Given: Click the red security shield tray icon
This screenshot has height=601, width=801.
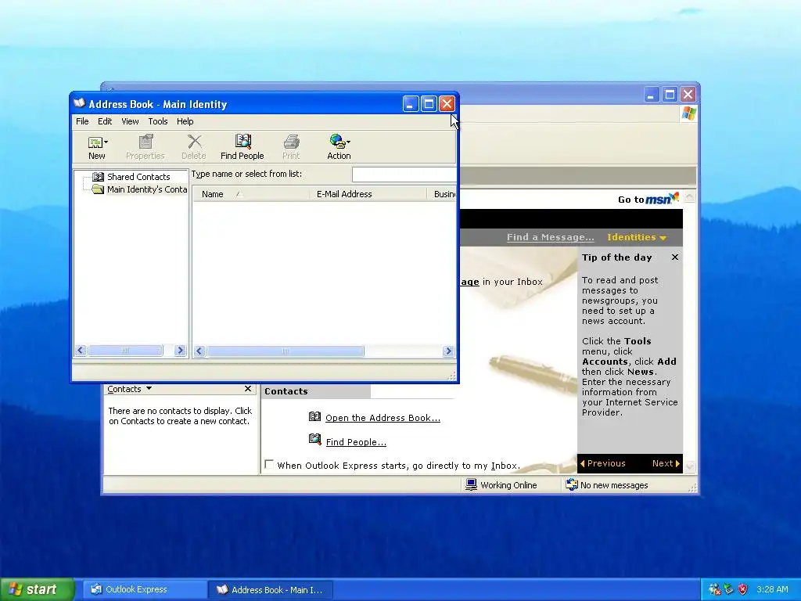Looking at the screenshot, I should tap(743, 589).
